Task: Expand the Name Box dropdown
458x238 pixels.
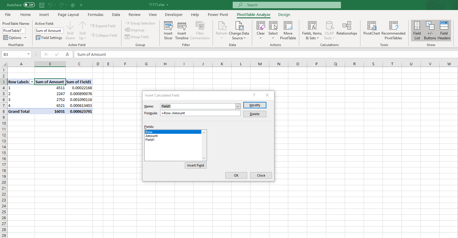Action: pyautogui.click(x=28, y=54)
